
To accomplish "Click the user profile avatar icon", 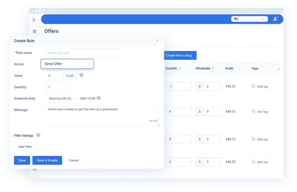I will (x=275, y=19).
